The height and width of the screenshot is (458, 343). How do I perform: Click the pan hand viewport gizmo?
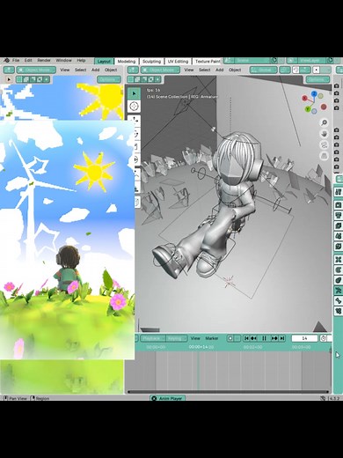tap(324, 134)
